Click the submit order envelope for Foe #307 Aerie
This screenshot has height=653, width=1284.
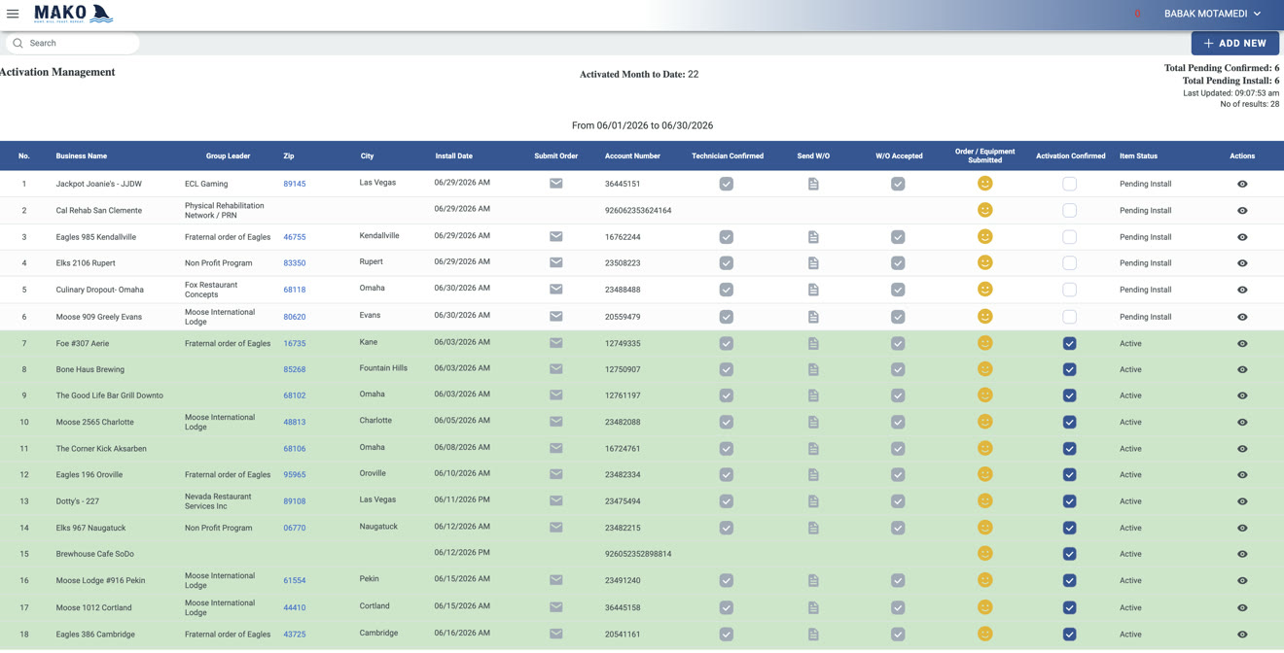click(556, 342)
